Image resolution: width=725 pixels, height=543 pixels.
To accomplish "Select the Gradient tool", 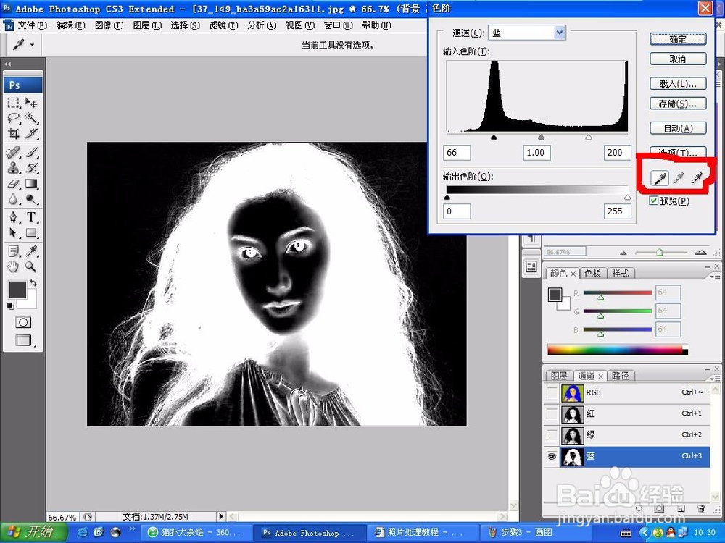I will tap(30, 182).
